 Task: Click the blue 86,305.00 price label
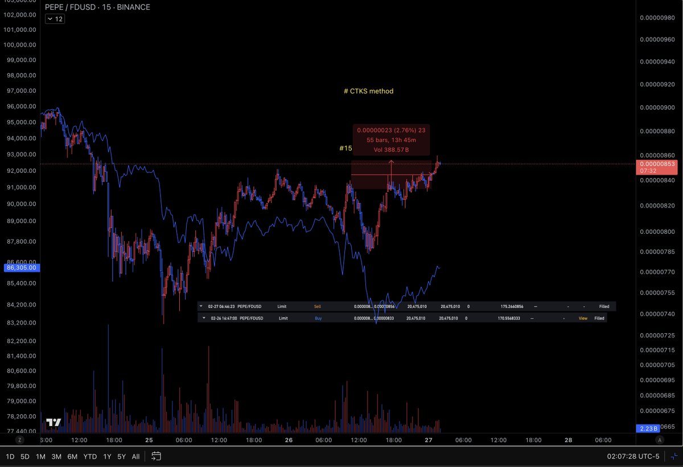tap(21, 267)
